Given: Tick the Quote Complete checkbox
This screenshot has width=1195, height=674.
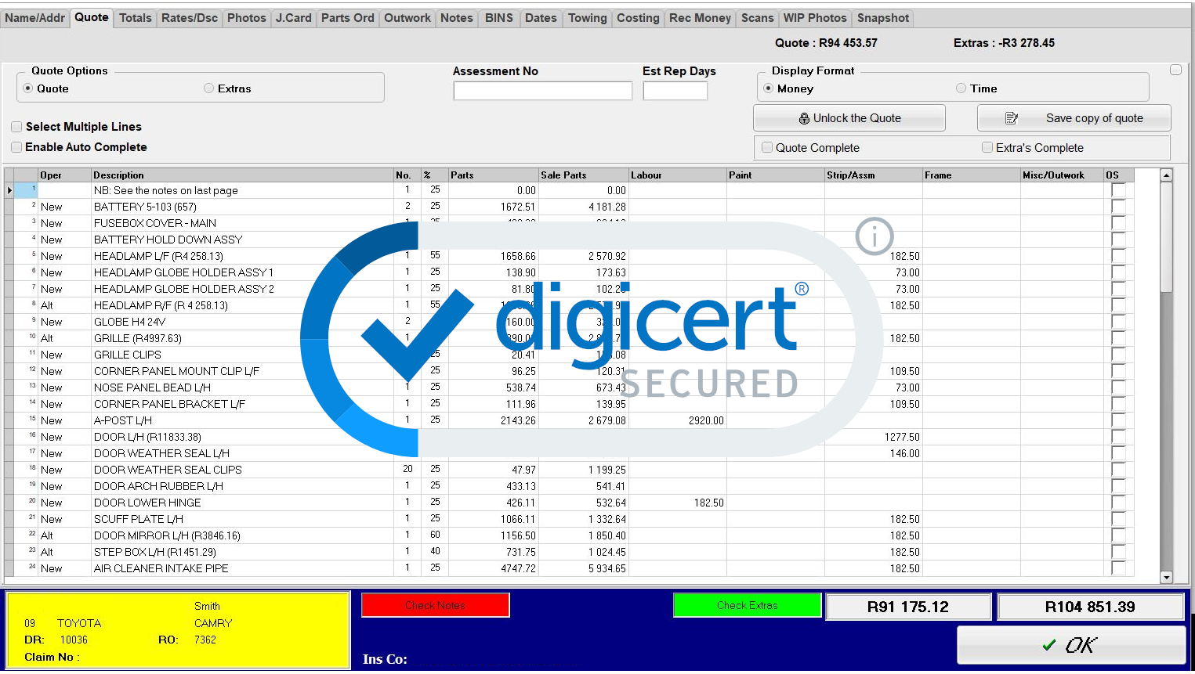Looking at the screenshot, I should coord(767,147).
